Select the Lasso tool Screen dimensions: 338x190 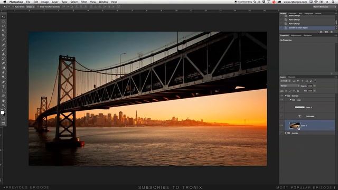pos(3,26)
